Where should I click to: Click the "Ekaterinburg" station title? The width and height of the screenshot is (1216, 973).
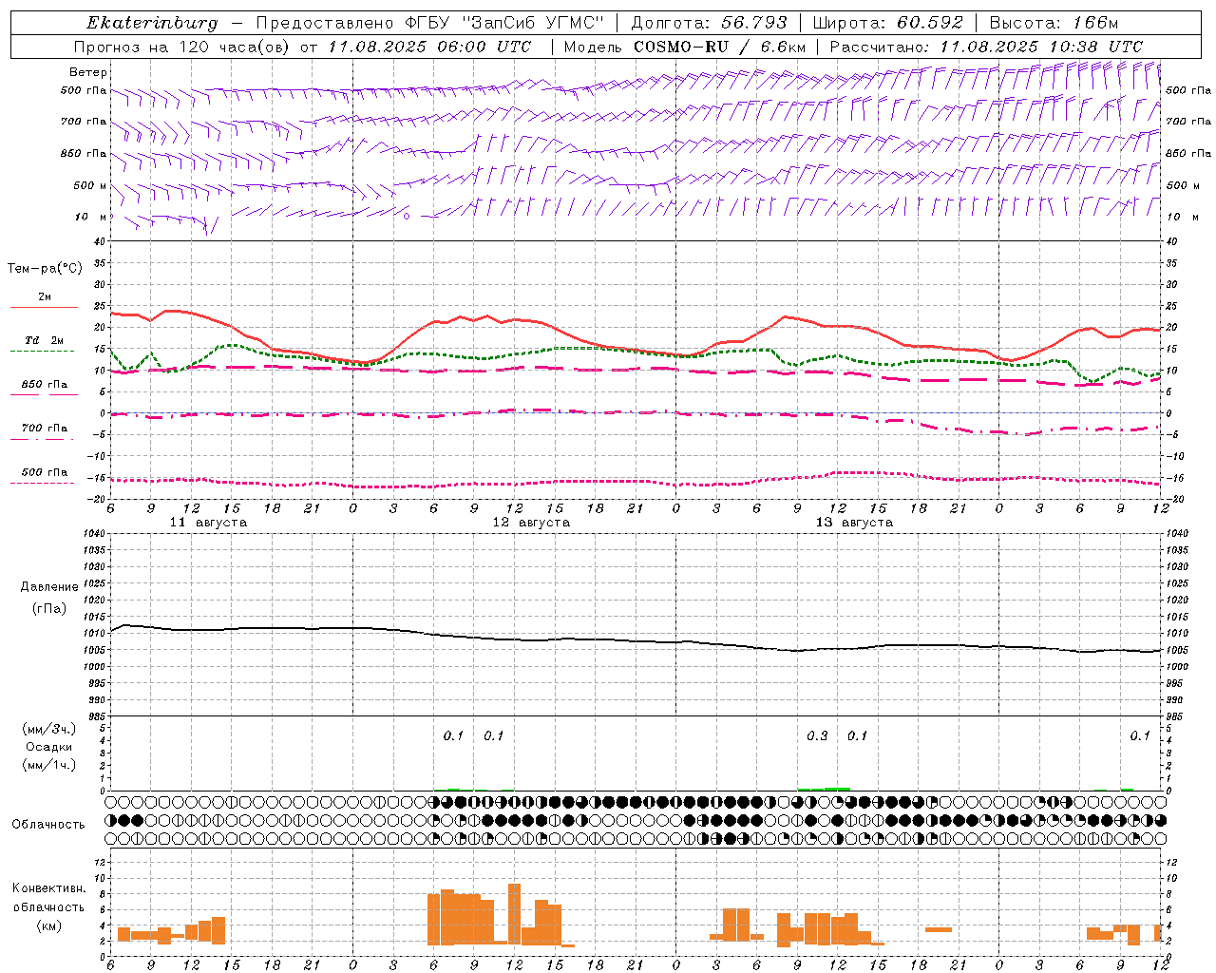tap(152, 23)
